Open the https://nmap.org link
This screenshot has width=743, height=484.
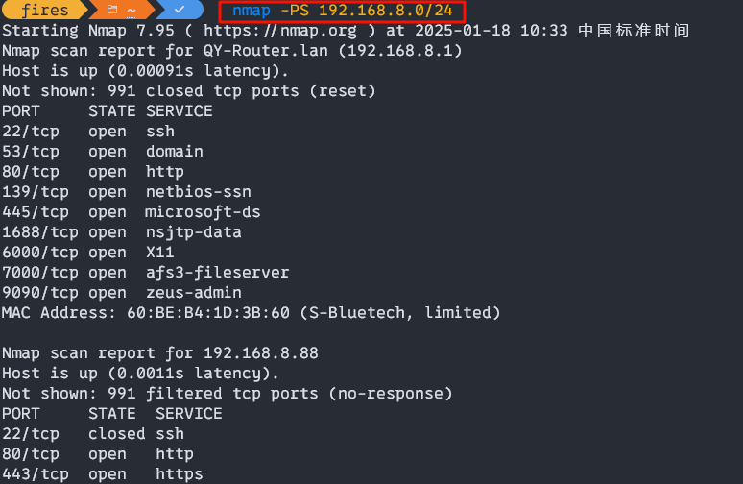[280, 31]
